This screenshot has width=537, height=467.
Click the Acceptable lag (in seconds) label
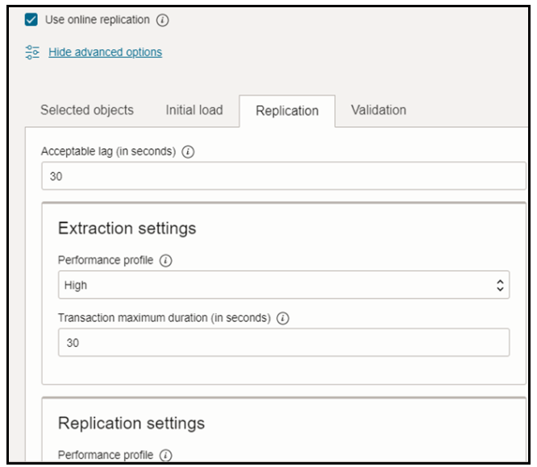pos(108,151)
